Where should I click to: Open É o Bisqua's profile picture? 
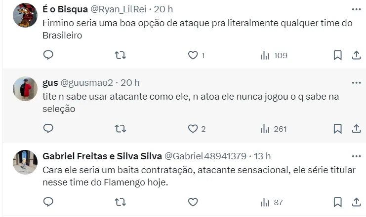(x=25, y=15)
